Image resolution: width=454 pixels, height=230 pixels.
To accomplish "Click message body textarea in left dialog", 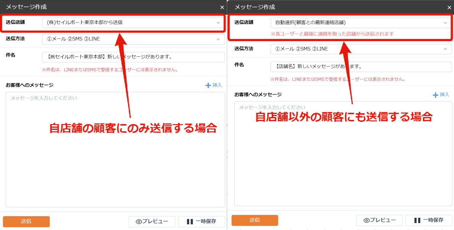I will coord(115,150).
